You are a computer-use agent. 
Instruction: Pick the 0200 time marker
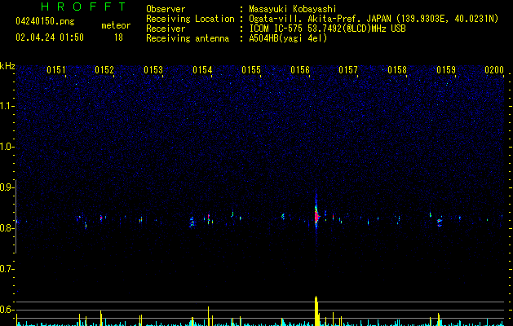coord(494,70)
